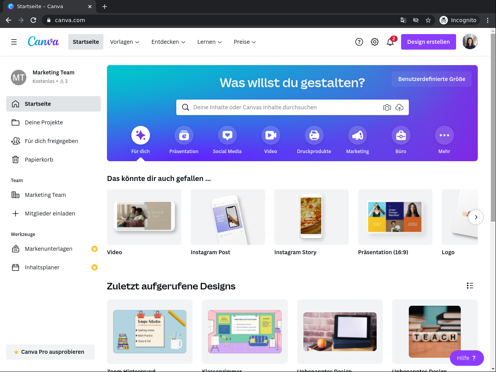Open the translate page icon

coord(403,20)
